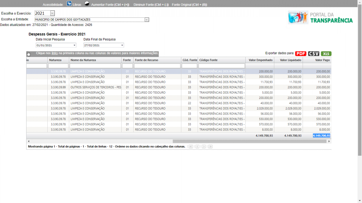Click natureza code 3.3.90.39.99
Image resolution: width=362 pixels, height=203 pixels.
click(58, 87)
